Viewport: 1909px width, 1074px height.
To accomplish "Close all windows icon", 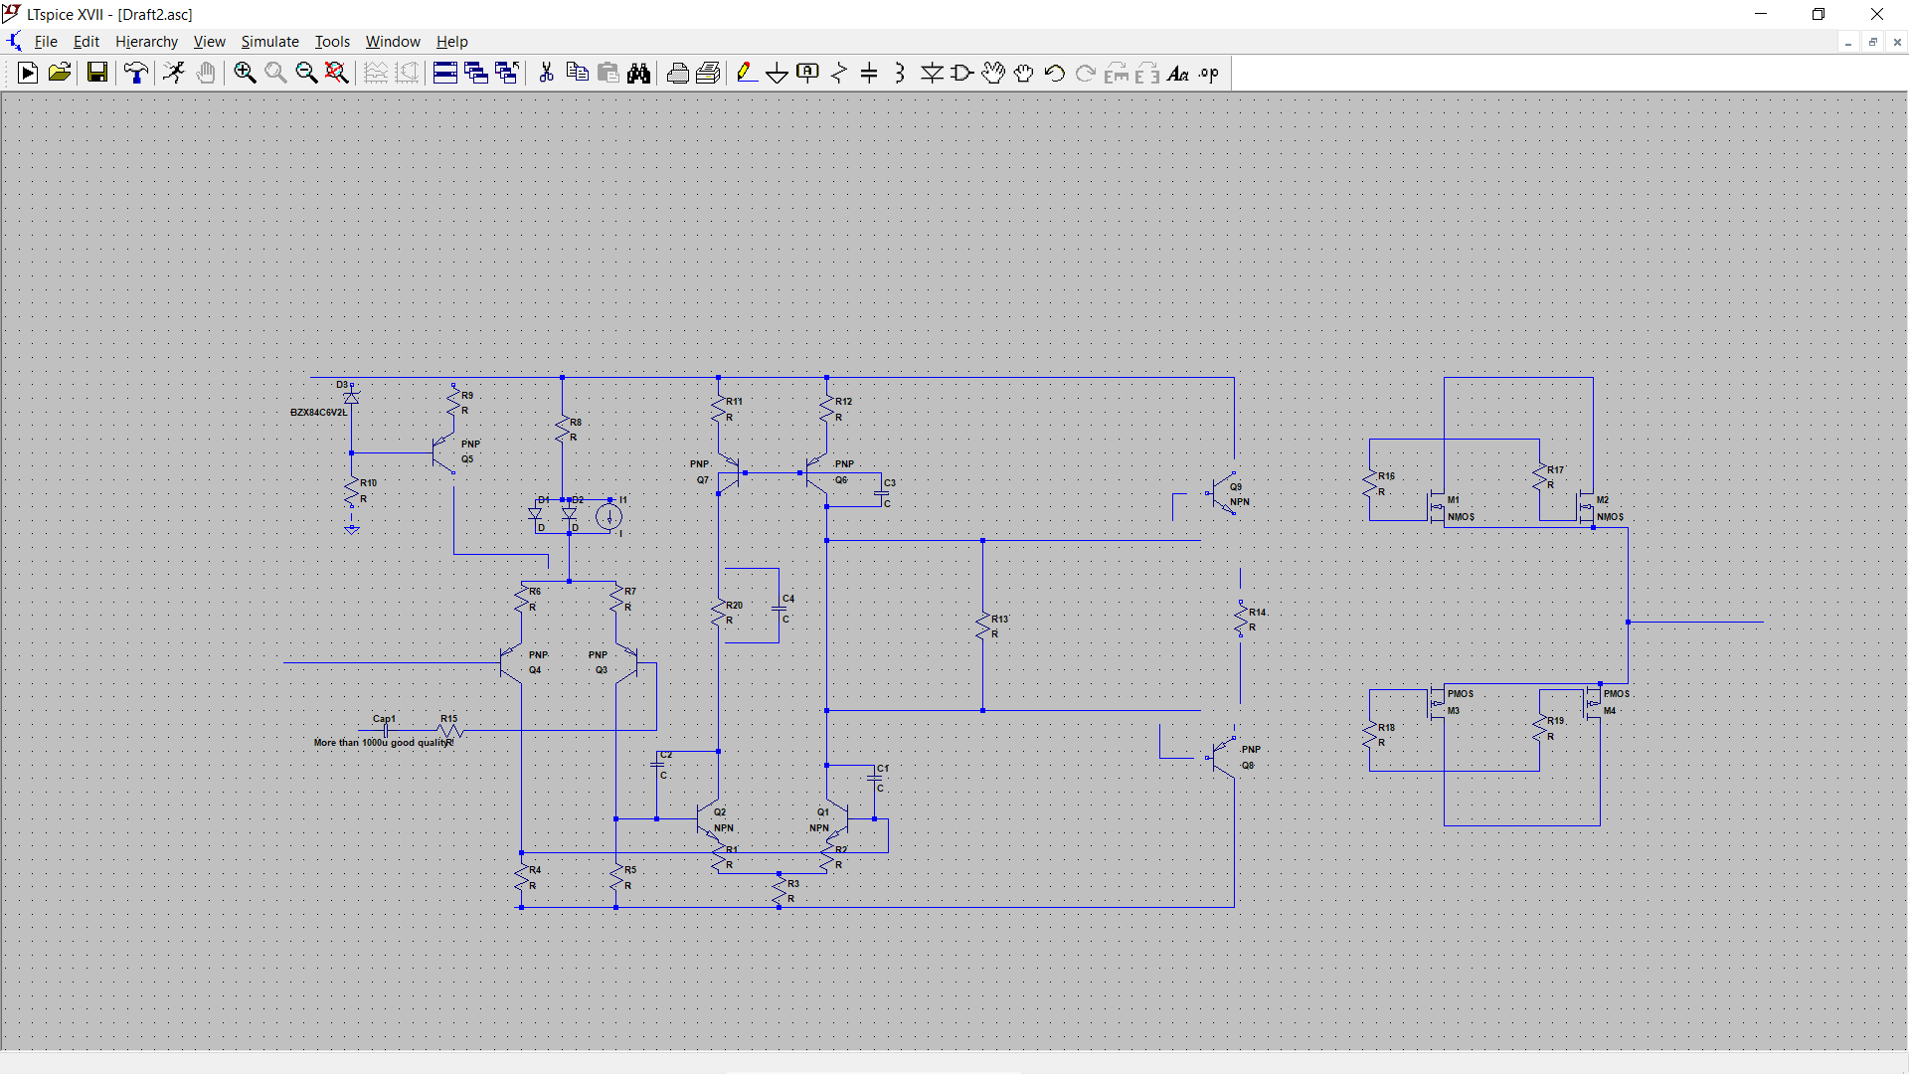I will pyautogui.click(x=507, y=73).
